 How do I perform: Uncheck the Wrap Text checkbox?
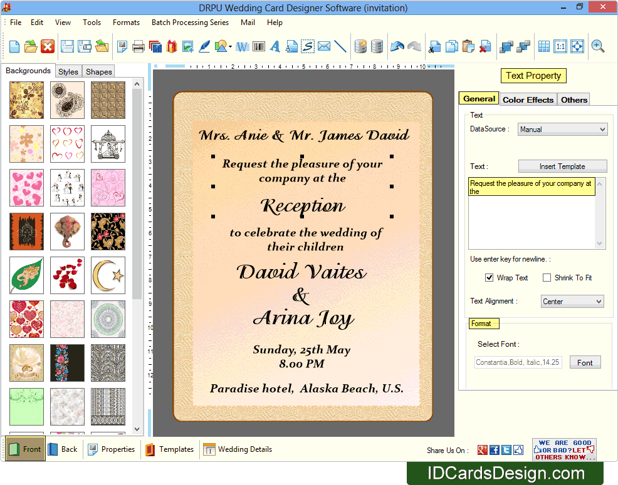489,277
